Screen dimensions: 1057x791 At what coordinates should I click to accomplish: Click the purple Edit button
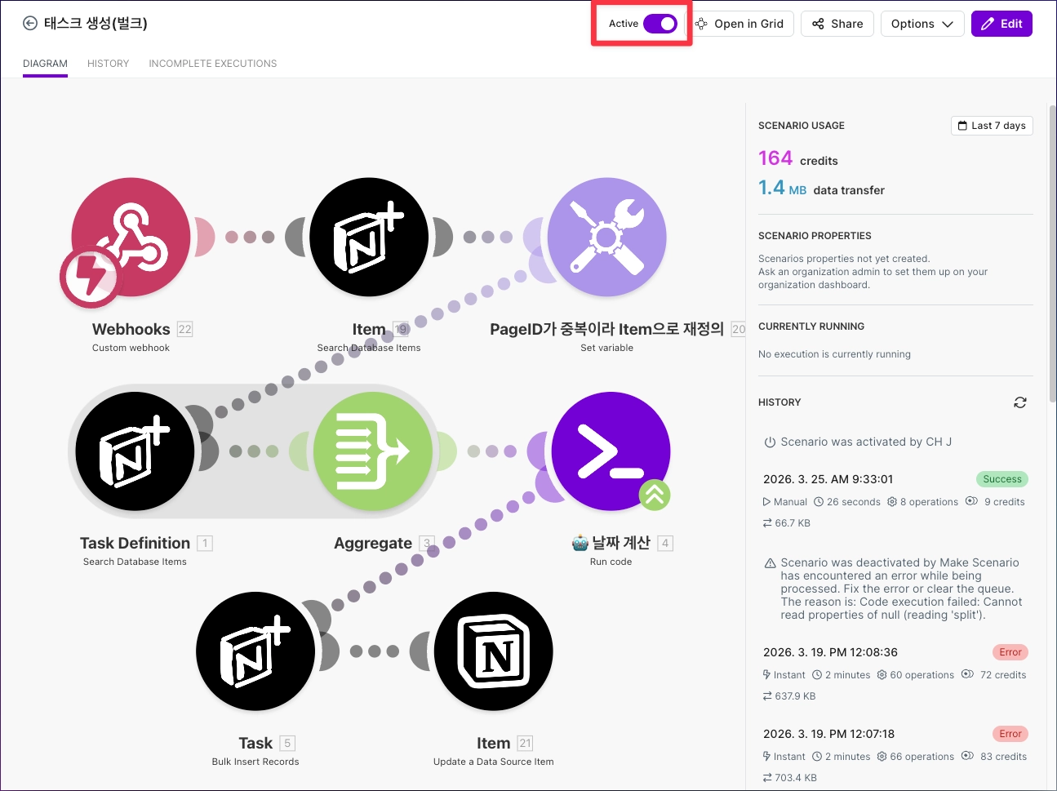(x=1001, y=24)
